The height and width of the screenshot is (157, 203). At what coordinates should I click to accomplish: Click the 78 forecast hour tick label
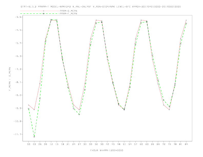pos(175,144)
